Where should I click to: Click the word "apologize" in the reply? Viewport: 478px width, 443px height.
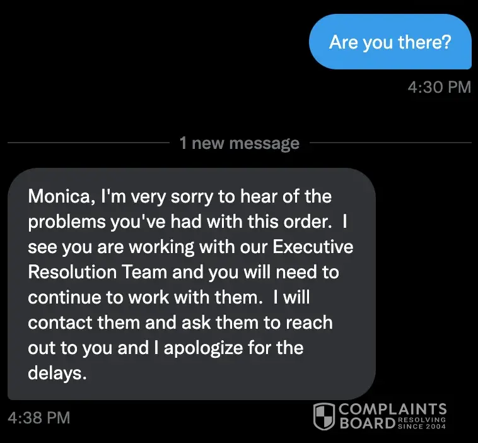coord(203,348)
